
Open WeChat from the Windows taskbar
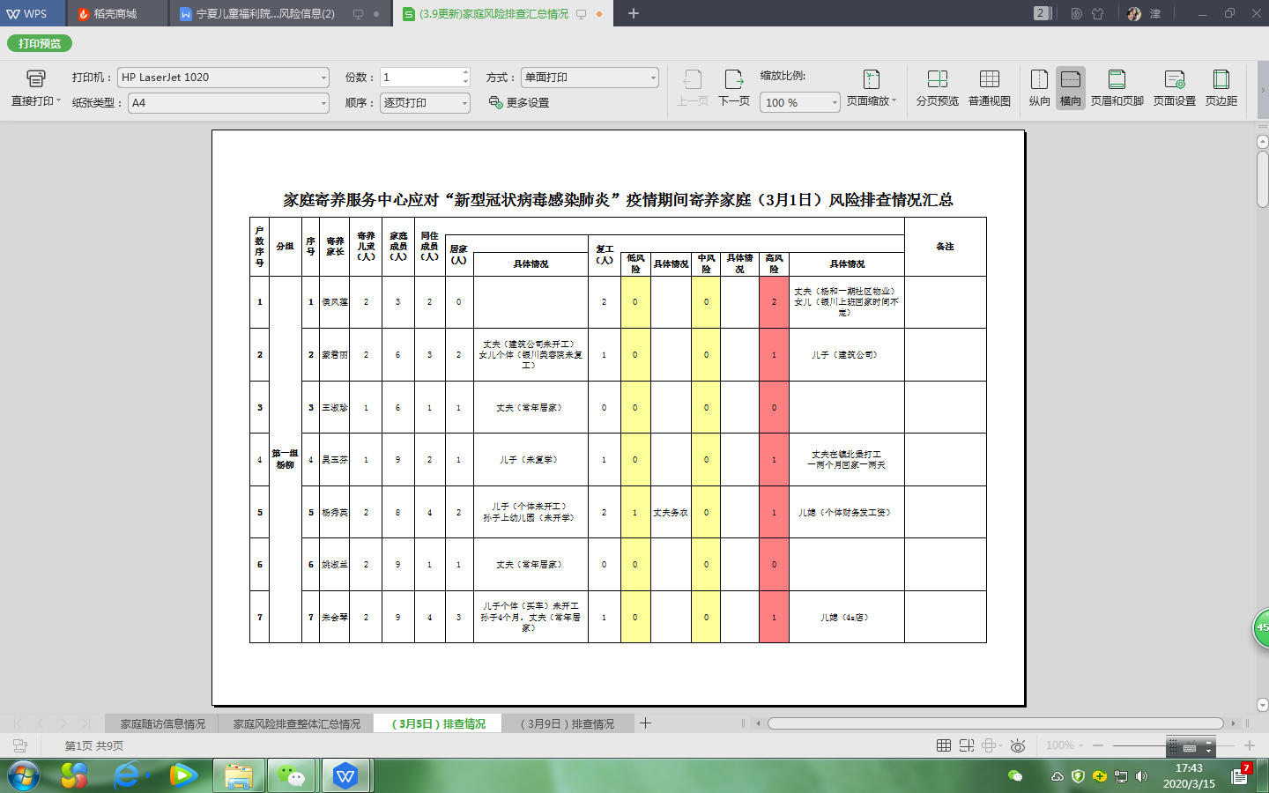click(291, 776)
